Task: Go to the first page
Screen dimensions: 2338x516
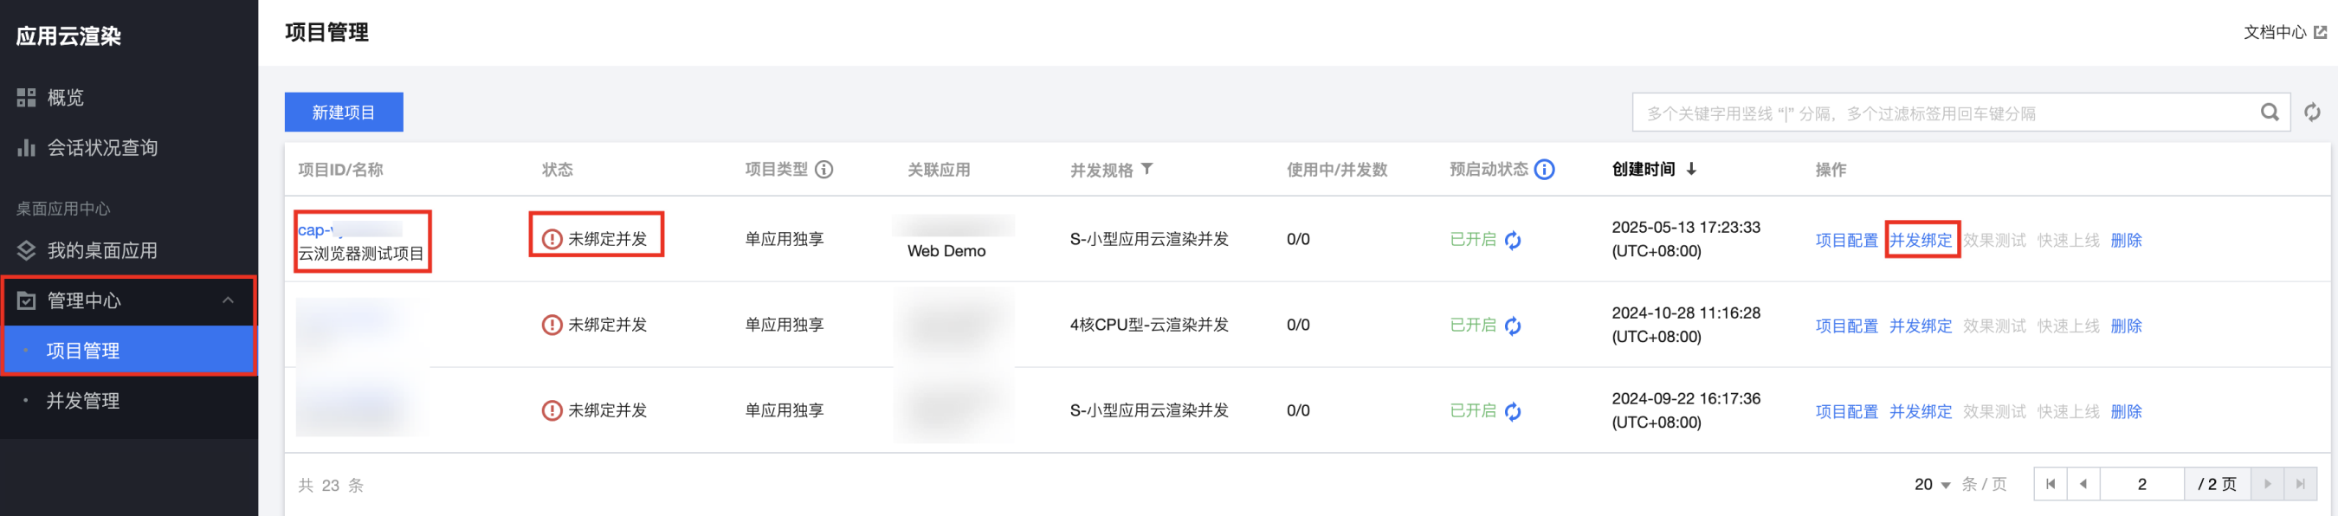Action: tap(2051, 484)
